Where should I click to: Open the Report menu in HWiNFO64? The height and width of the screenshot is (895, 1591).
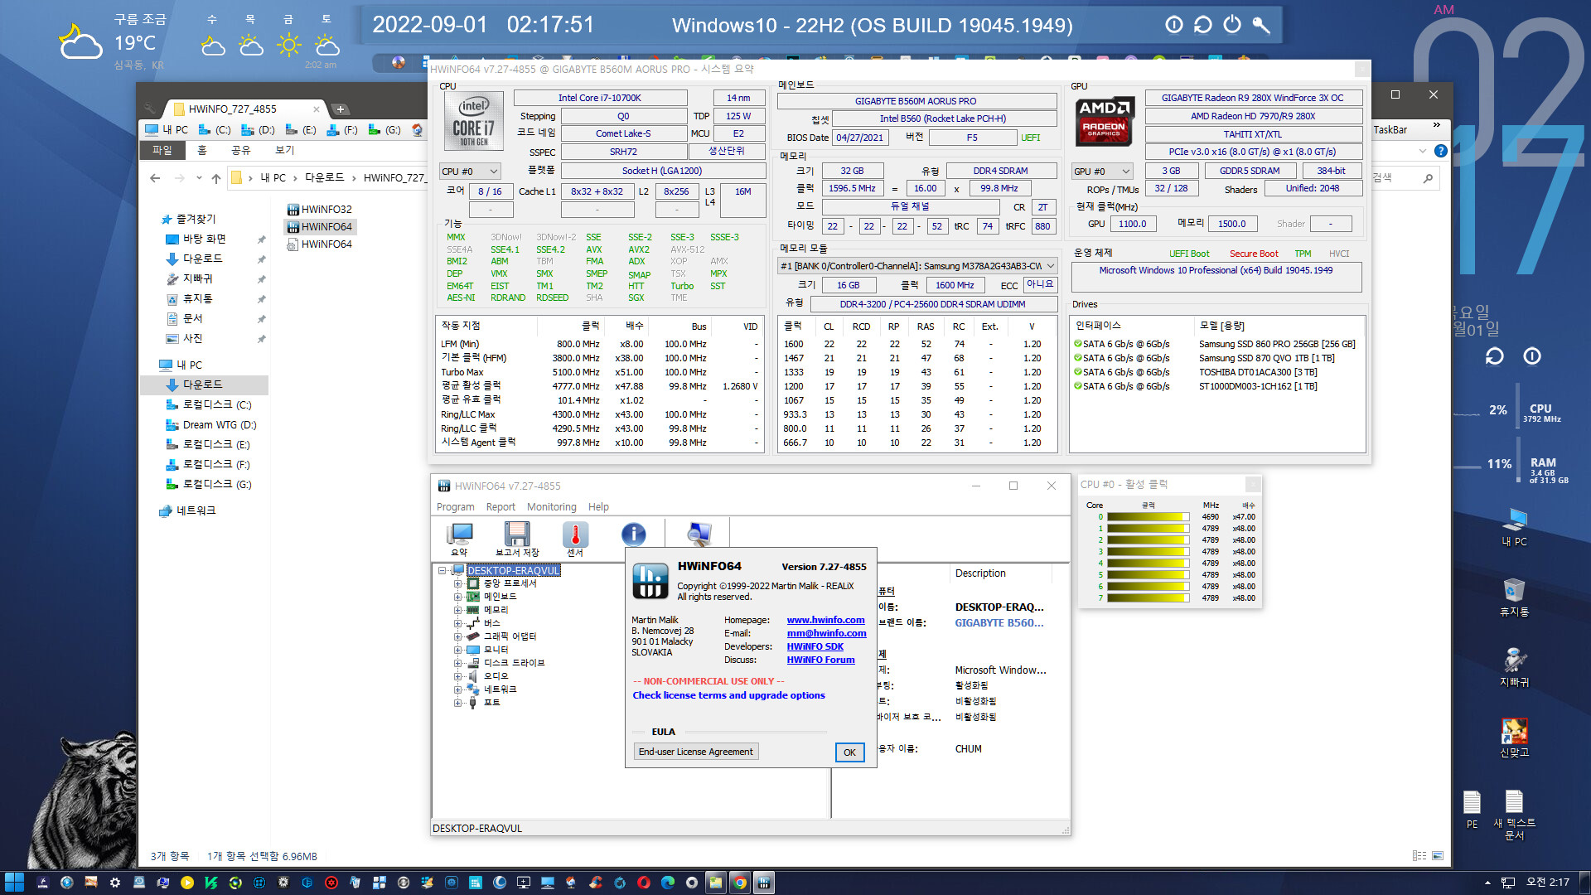pos(501,507)
